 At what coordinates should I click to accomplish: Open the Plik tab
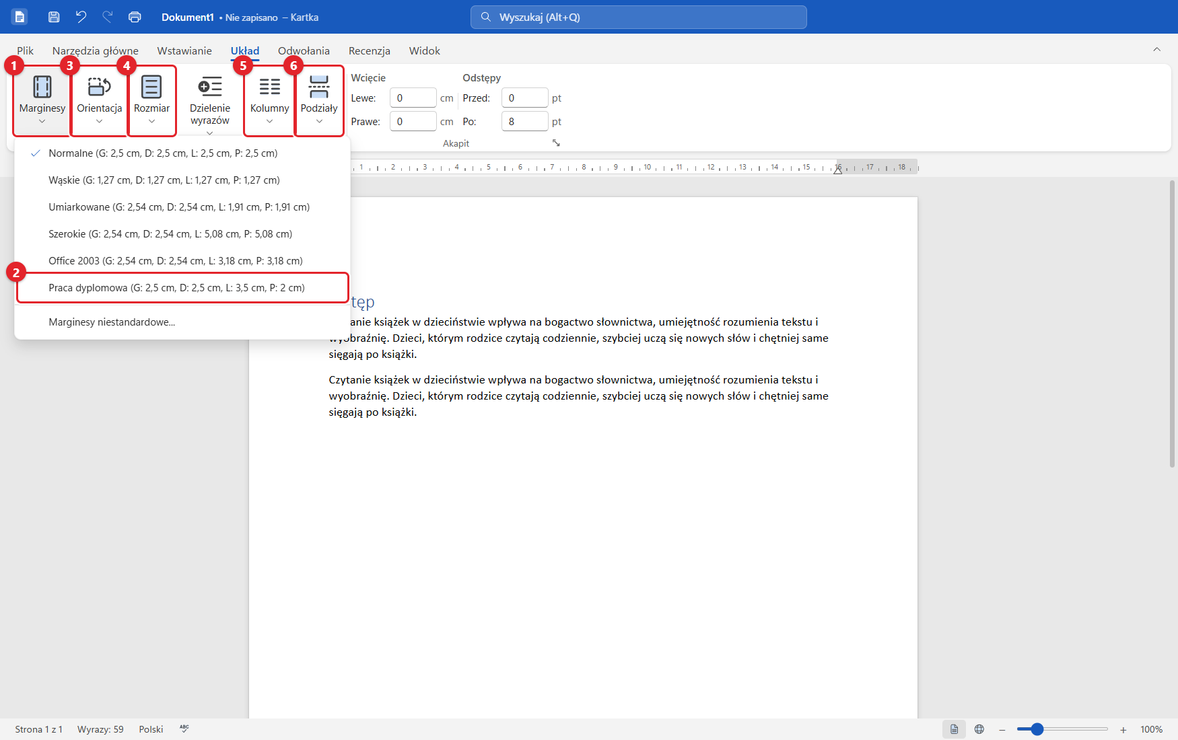(26, 50)
